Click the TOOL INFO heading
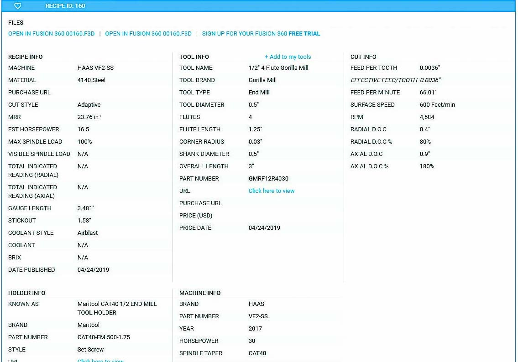Image resolution: width=518 pixels, height=362 pixels. [x=194, y=57]
